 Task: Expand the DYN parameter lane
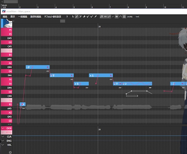click(3, 128)
